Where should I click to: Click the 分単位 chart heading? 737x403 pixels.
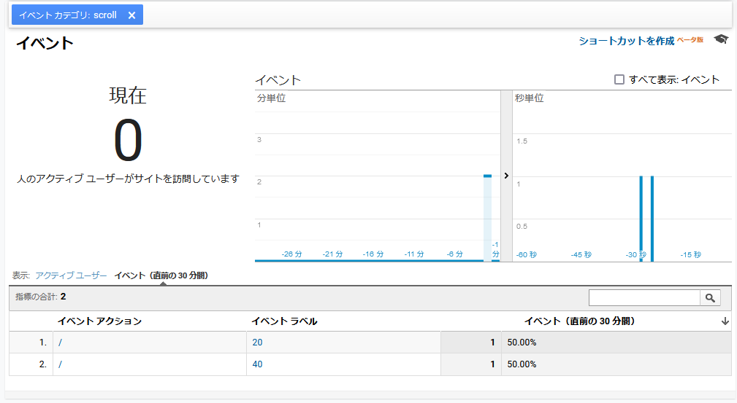(x=271, y=98)
